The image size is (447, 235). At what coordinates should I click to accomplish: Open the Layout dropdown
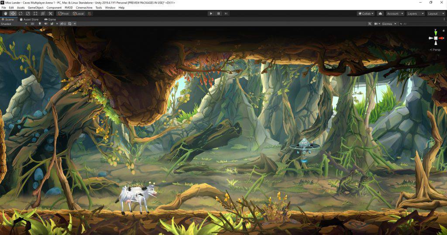tap(436, 14)
